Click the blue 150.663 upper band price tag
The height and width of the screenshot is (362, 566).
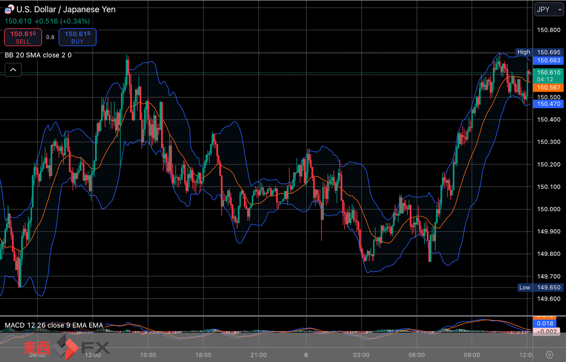[x=548, y=61]
